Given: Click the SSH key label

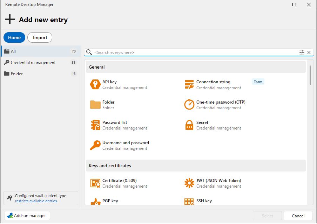Looking at the screenshot, I should coord(204,201).
